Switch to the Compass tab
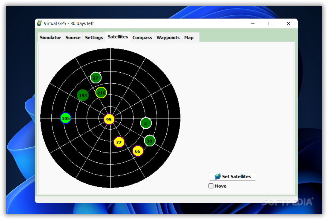Image resolution: width=328 pixels, height=220 pixels. click(x=142, y=38)
